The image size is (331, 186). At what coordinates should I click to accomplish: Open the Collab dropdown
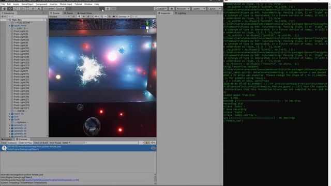[x=161, y=9]
